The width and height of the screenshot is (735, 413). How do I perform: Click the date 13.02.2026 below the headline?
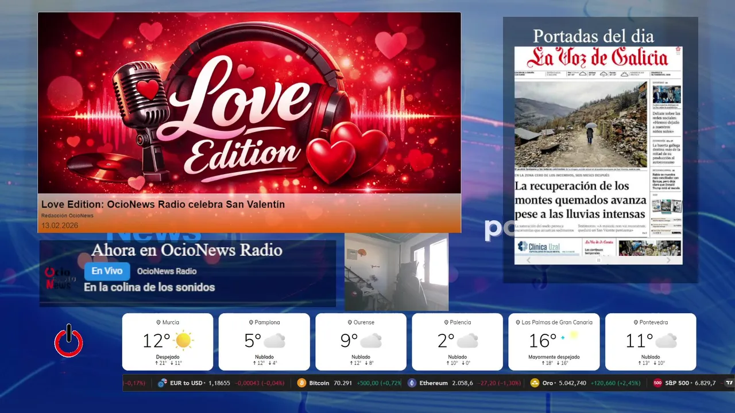pyautogui.click(x=60, y=225)
